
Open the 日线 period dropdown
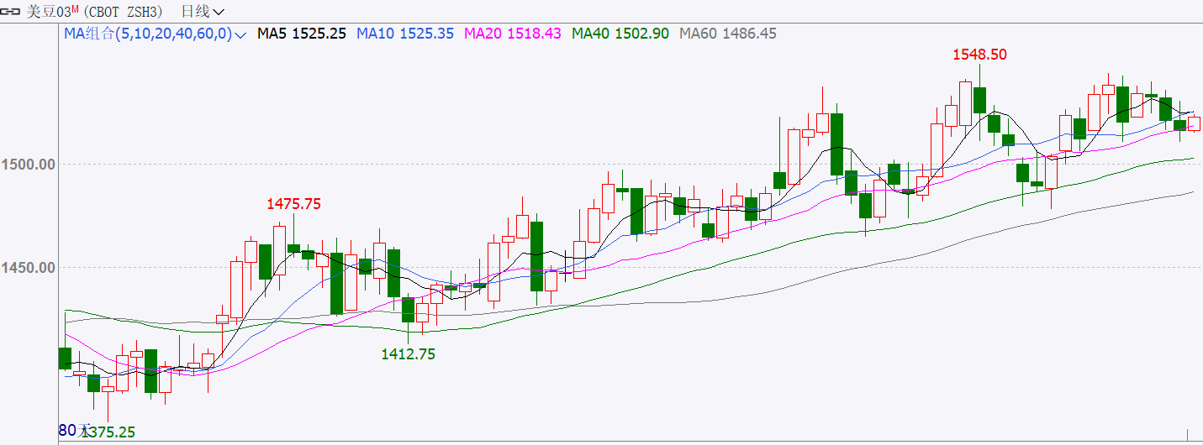pyautogui.click(x=203, y=12)
